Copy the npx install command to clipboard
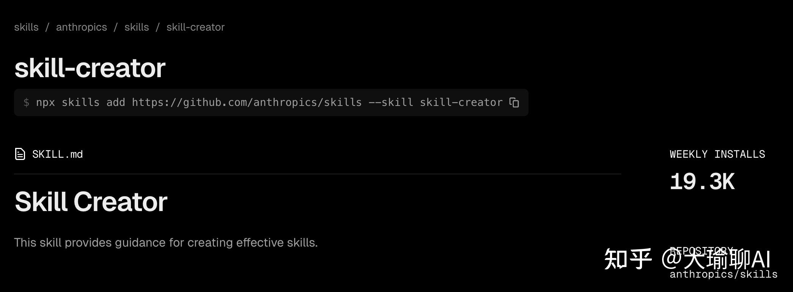This screenshot has height=292, width=793. [x=515, y=103]
